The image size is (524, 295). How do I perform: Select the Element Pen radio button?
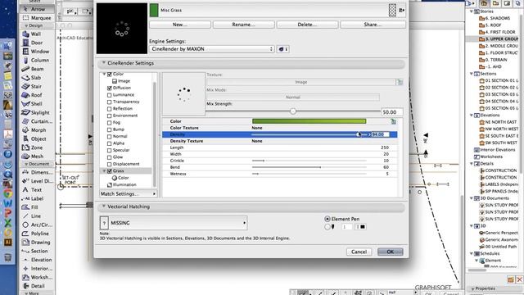pyautogui.click(x=327, y=219)
